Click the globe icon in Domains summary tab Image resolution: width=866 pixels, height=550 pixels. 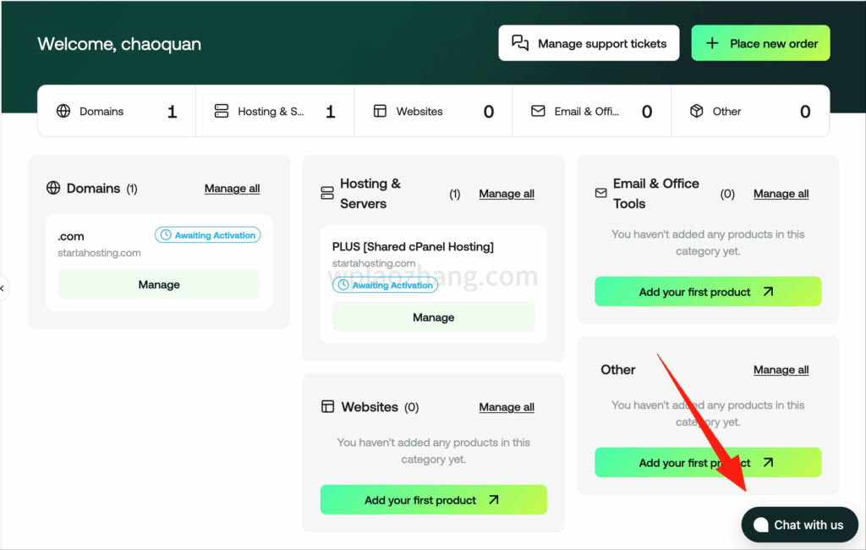click(63, 111)
